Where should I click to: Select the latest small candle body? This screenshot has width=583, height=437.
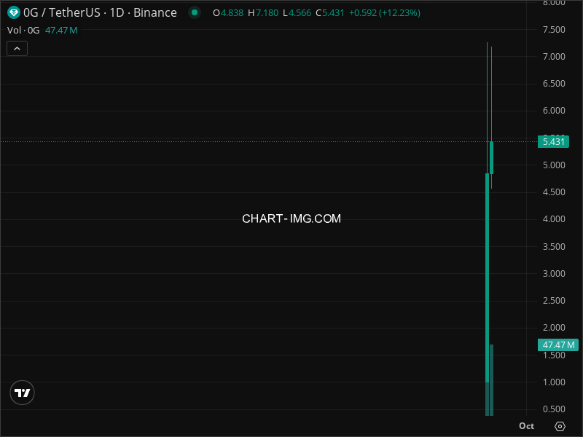[492, 157]
